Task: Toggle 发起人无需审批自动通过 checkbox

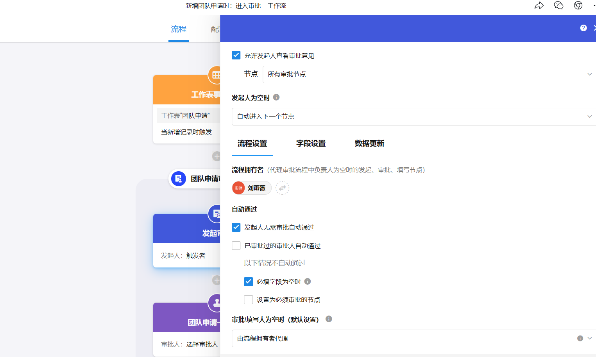Action: (x=236, y=227)
